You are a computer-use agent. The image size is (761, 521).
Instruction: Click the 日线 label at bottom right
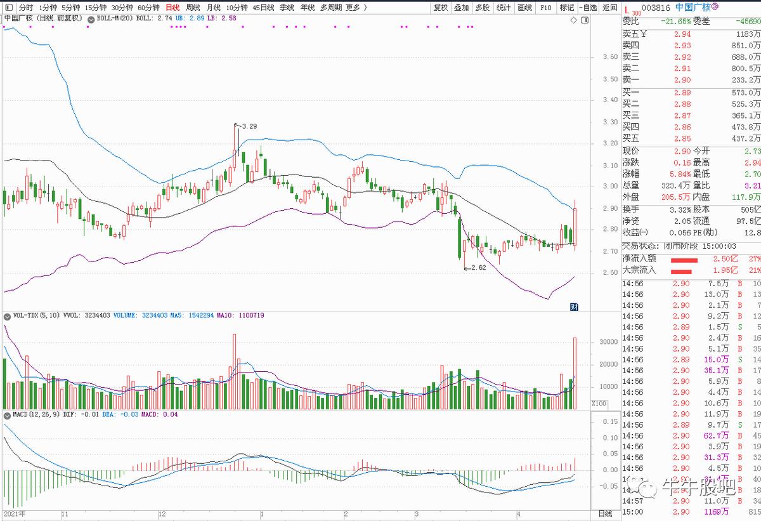606,513
